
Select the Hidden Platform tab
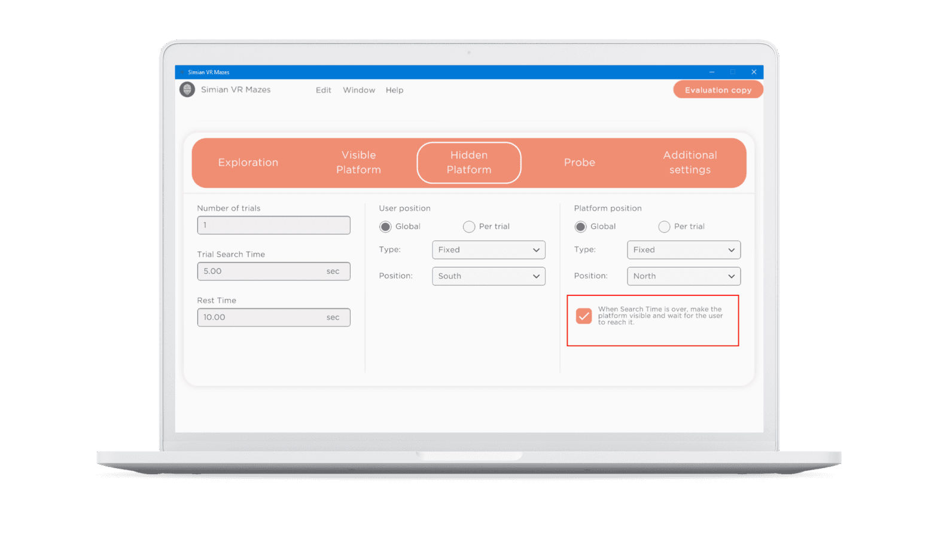click(x=468, y=163)
